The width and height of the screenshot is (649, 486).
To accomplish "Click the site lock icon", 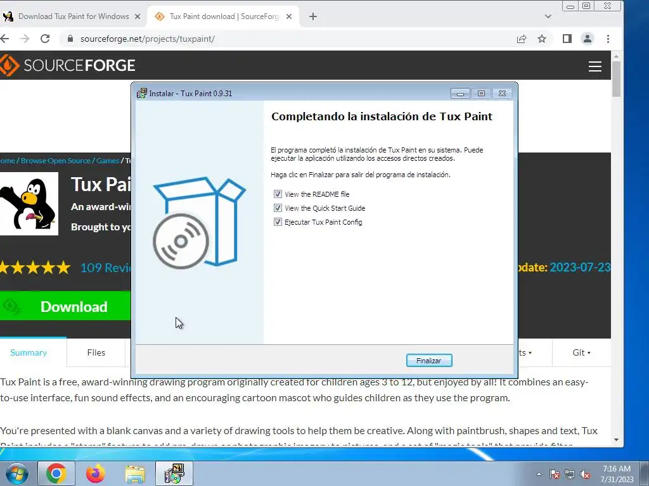I will 70,39.
